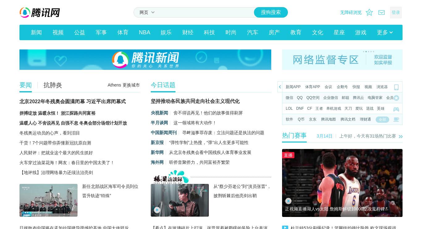The height and width of the screenshot is (229, 422).
Task: Click the coffee cup icon beside 全部
Action: (396, 120)
